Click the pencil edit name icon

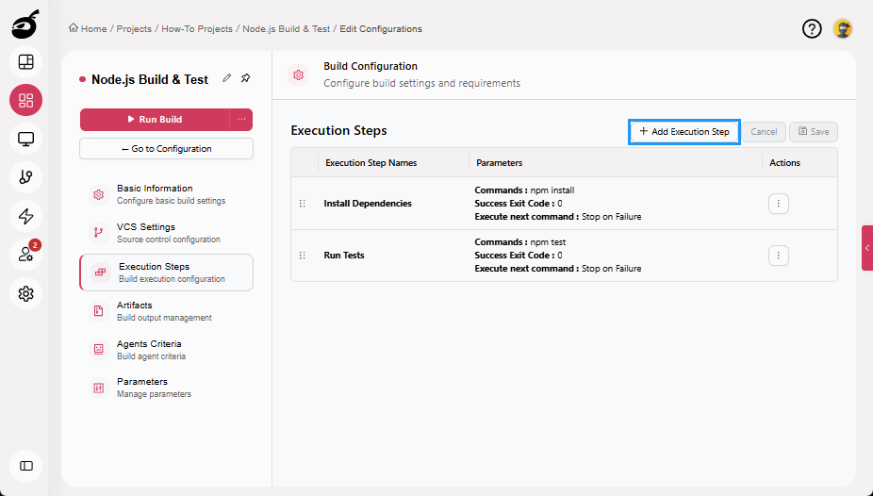click(x=226, y=78)
